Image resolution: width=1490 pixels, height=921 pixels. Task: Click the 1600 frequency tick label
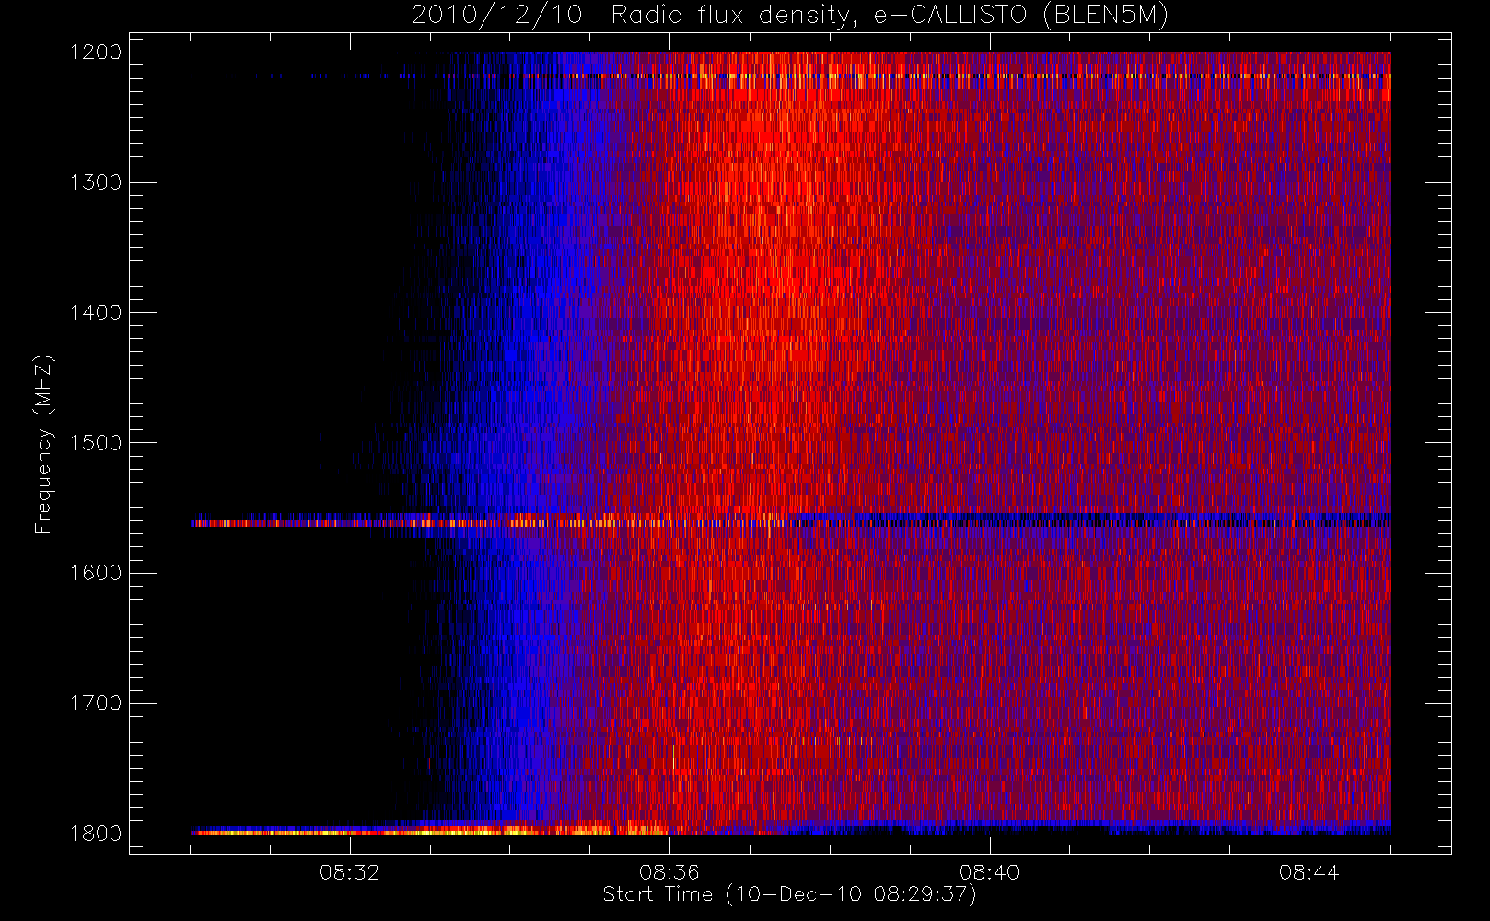(97, 573)
